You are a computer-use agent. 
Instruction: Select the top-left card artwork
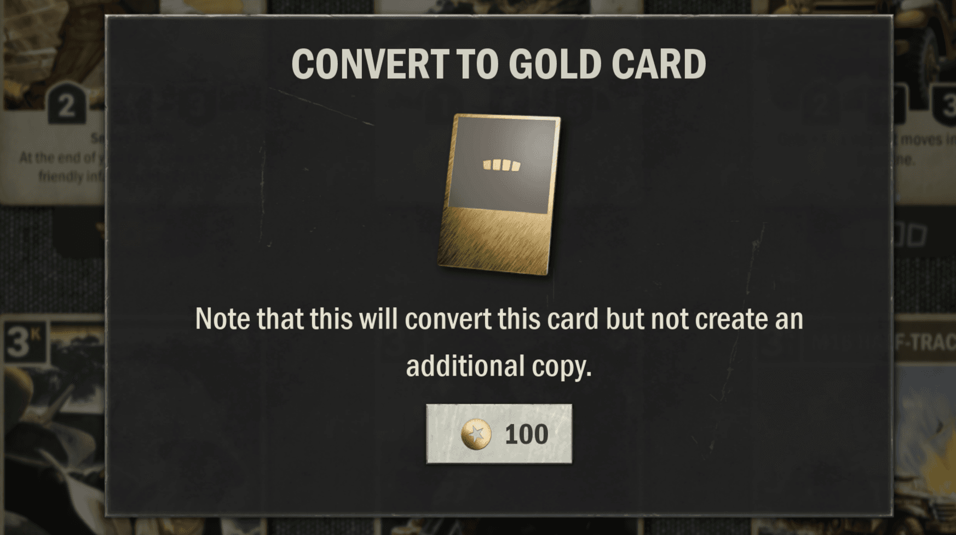click(54, 44)
